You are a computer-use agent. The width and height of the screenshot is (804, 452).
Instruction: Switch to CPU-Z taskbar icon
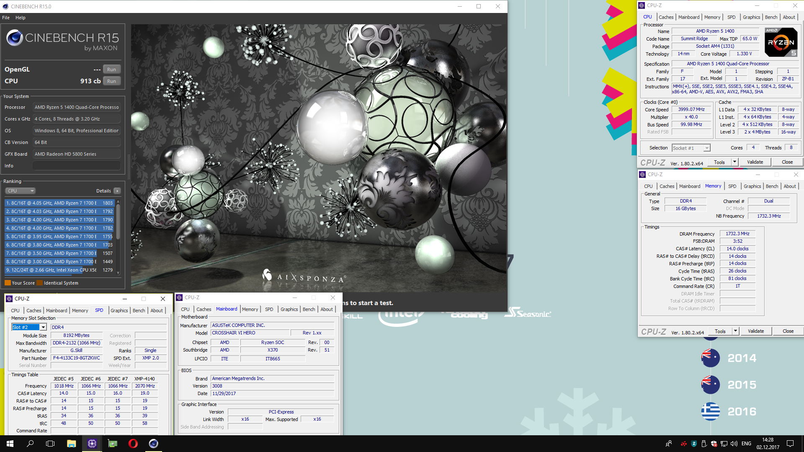pyautogui.click(x=92, y=444)
